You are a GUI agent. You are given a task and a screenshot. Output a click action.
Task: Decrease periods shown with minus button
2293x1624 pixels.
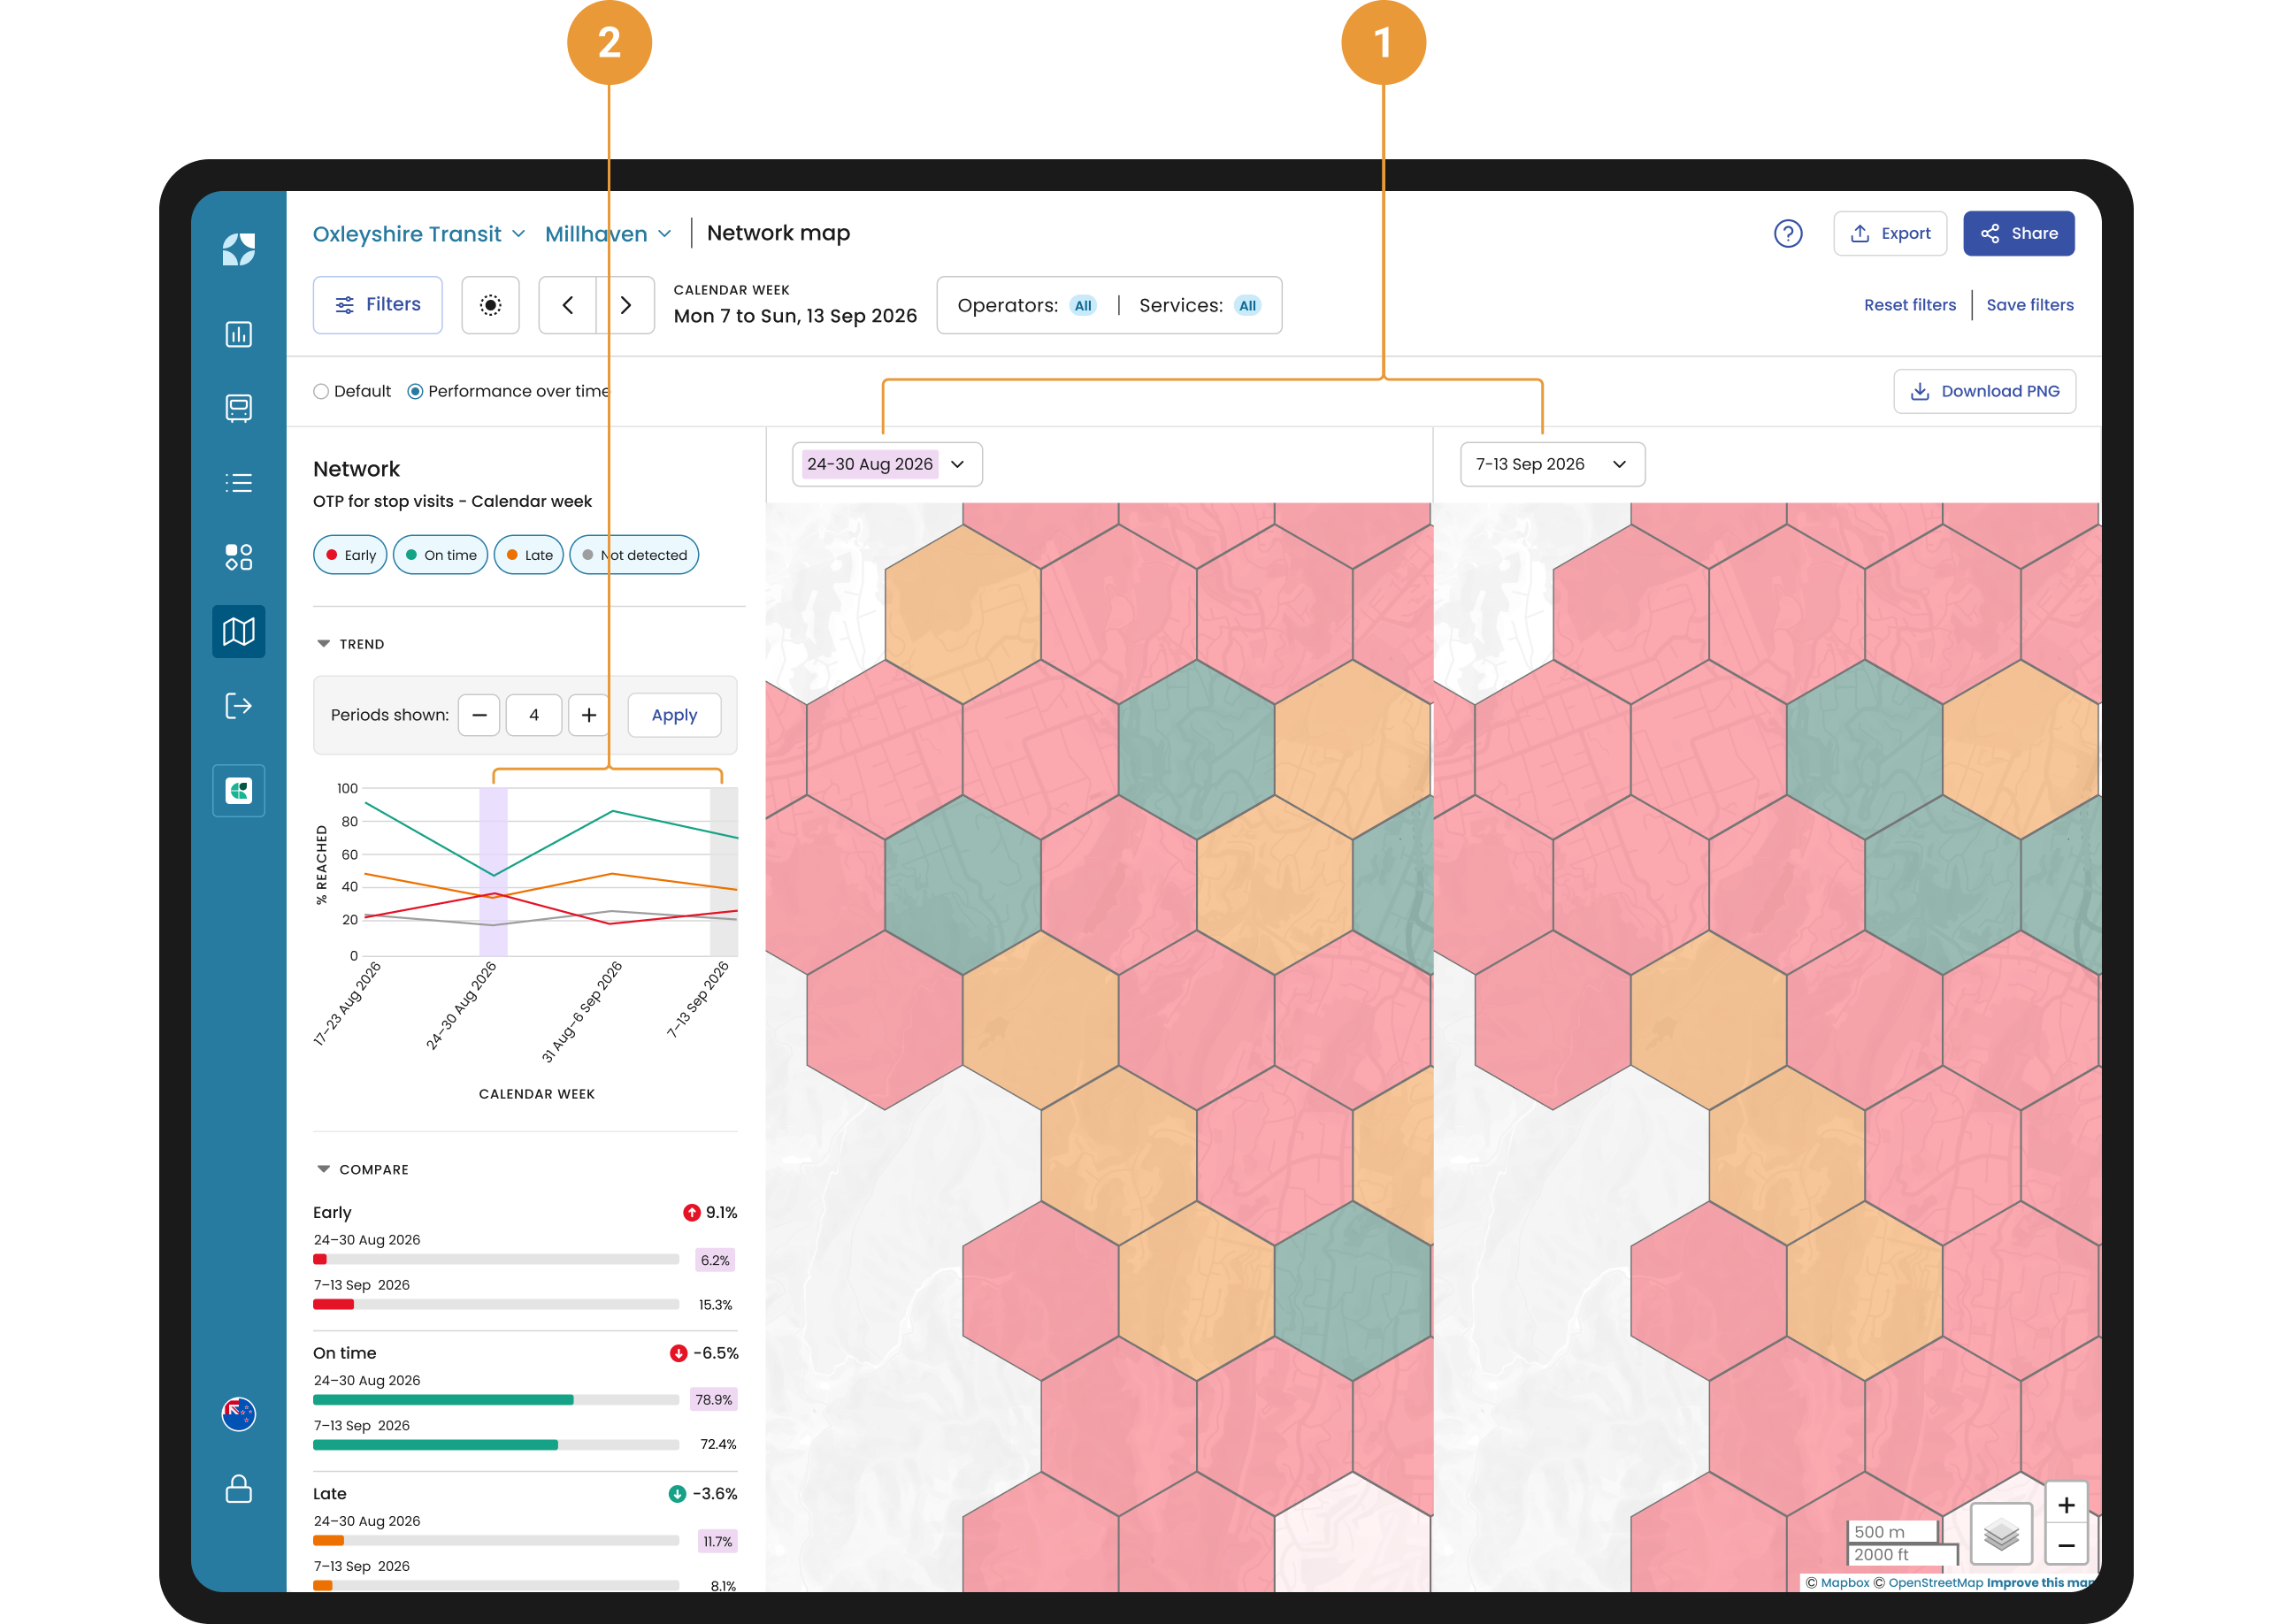coord(479,715)
